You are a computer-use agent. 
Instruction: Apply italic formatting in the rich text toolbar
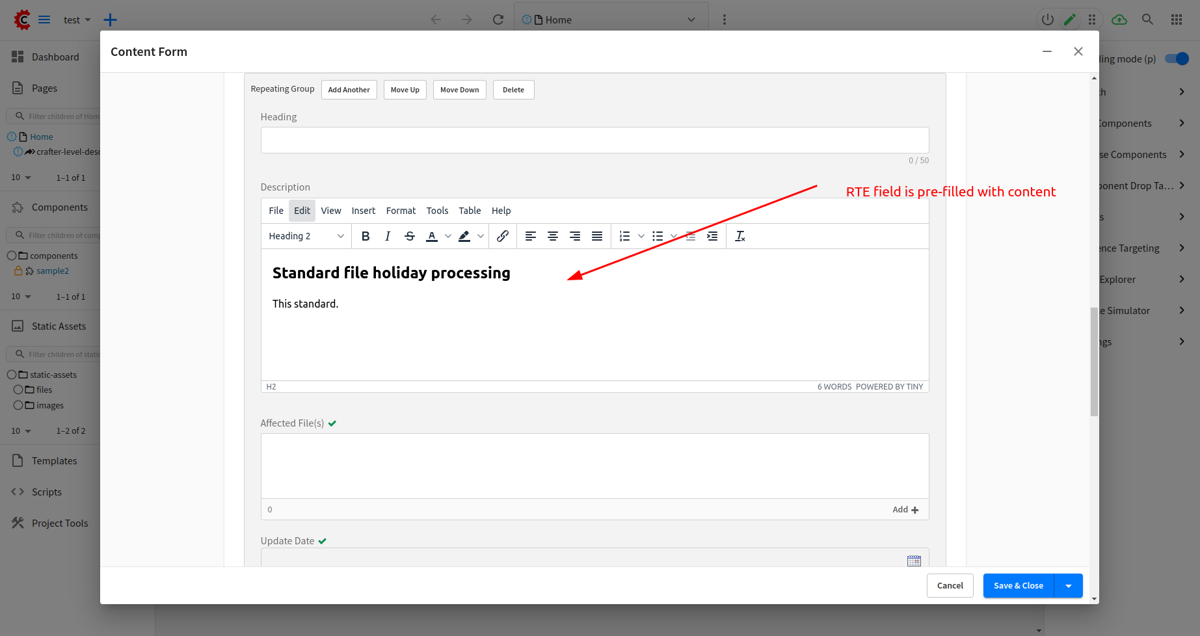(x=387, y=235)
